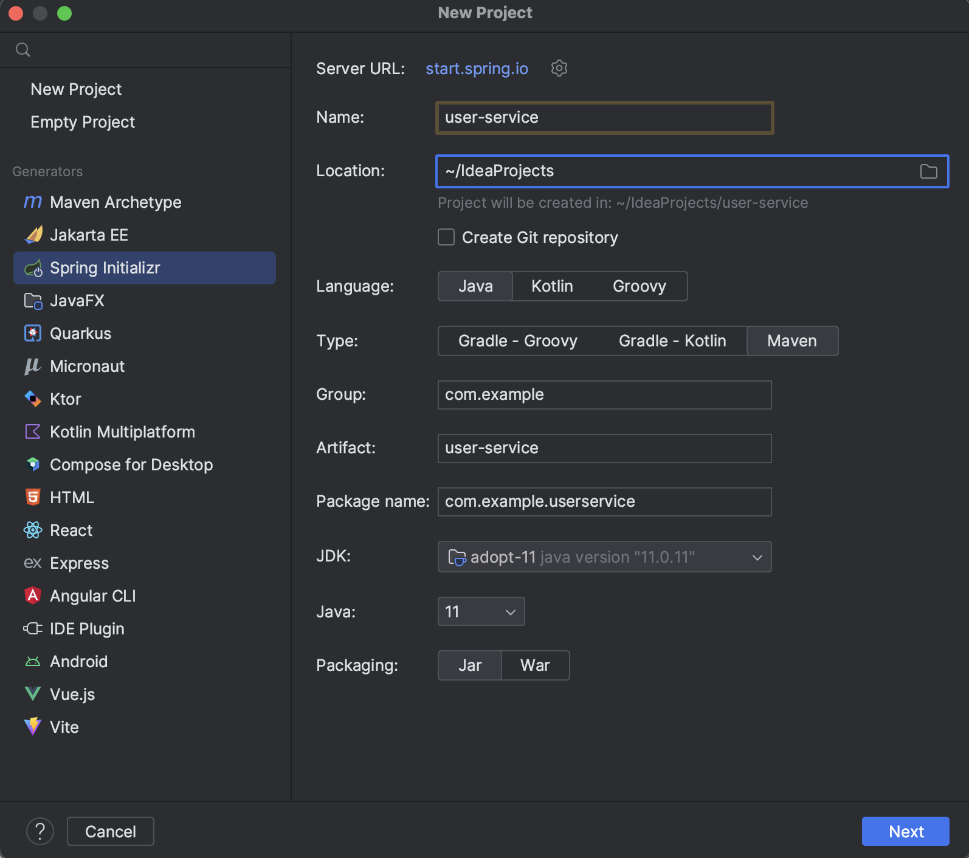Viewport: 969px width, 858px height.
Task: Click the HTML5 shield icon
Action: pyautogui.click(x=33, y=497)
